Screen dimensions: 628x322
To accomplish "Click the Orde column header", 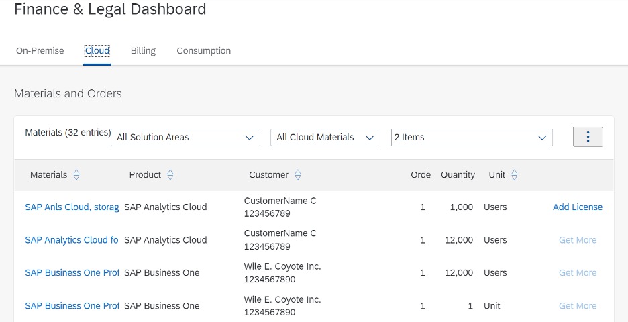I will (421, 175).
